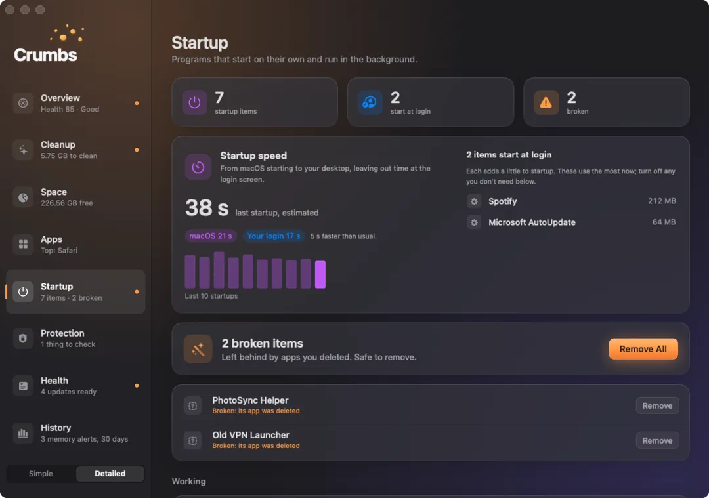Select Protection in the sidebar
This screenshot has height=498, width=709.
(75, 339)
